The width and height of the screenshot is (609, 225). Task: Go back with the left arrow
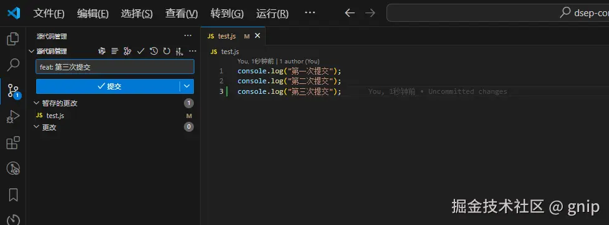tap(350, 13)
